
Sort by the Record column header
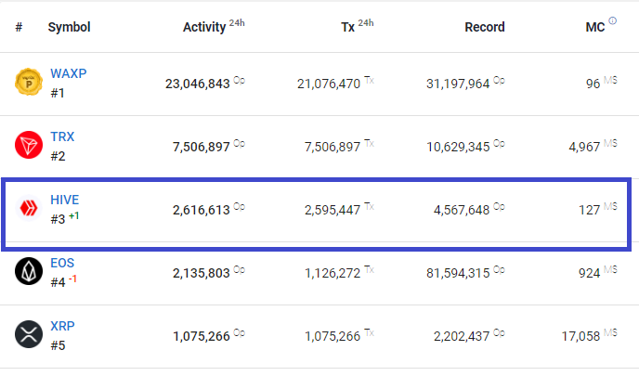coord(485,27)
